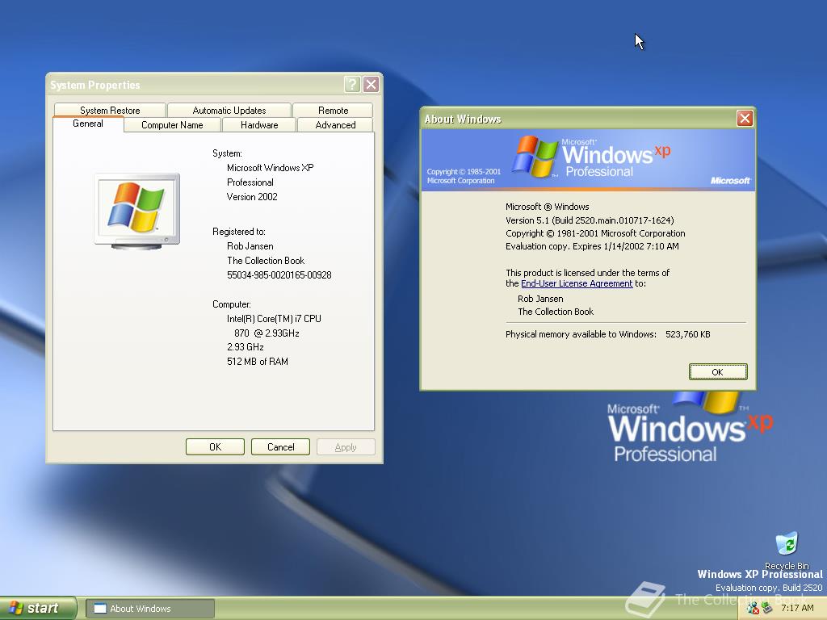Click the Safely Remove Hardware tray icon

click(x=767, y=609)
